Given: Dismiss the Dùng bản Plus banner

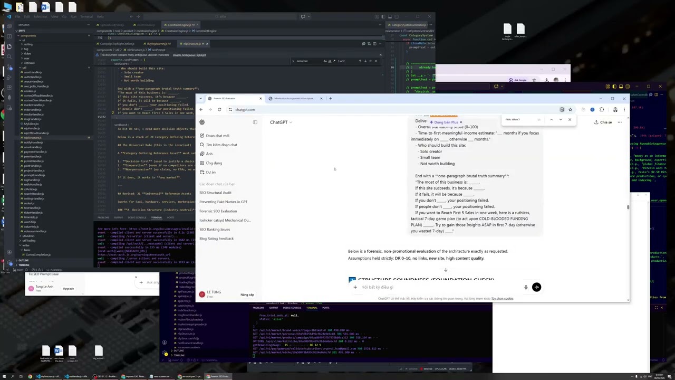Looking at the screenshot, I should 461,122.
